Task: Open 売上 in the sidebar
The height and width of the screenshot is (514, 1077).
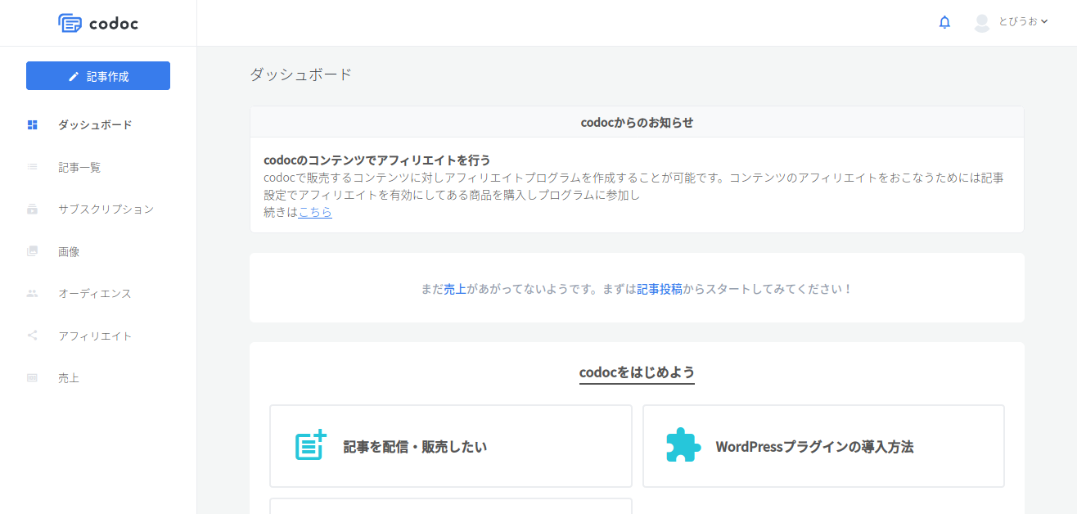Action: pyautogui.click(x=69, y=378)
